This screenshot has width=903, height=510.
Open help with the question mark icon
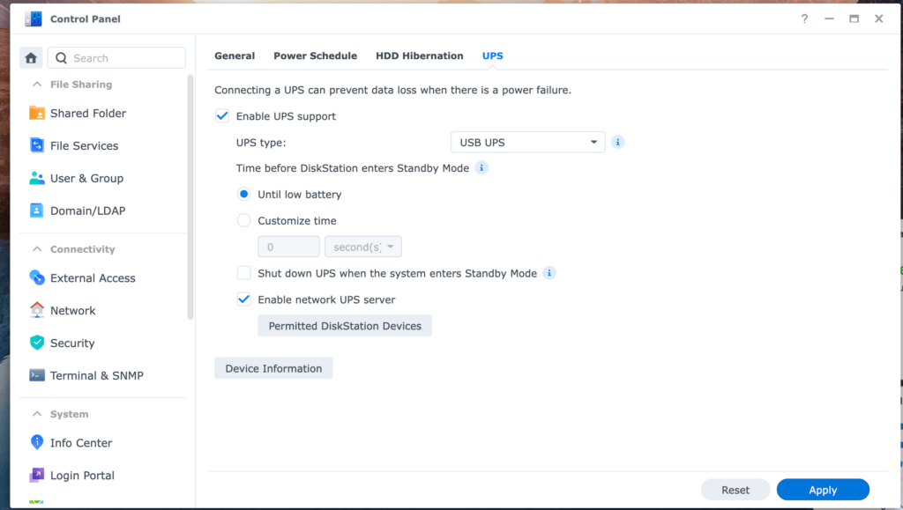click(804, 19)
